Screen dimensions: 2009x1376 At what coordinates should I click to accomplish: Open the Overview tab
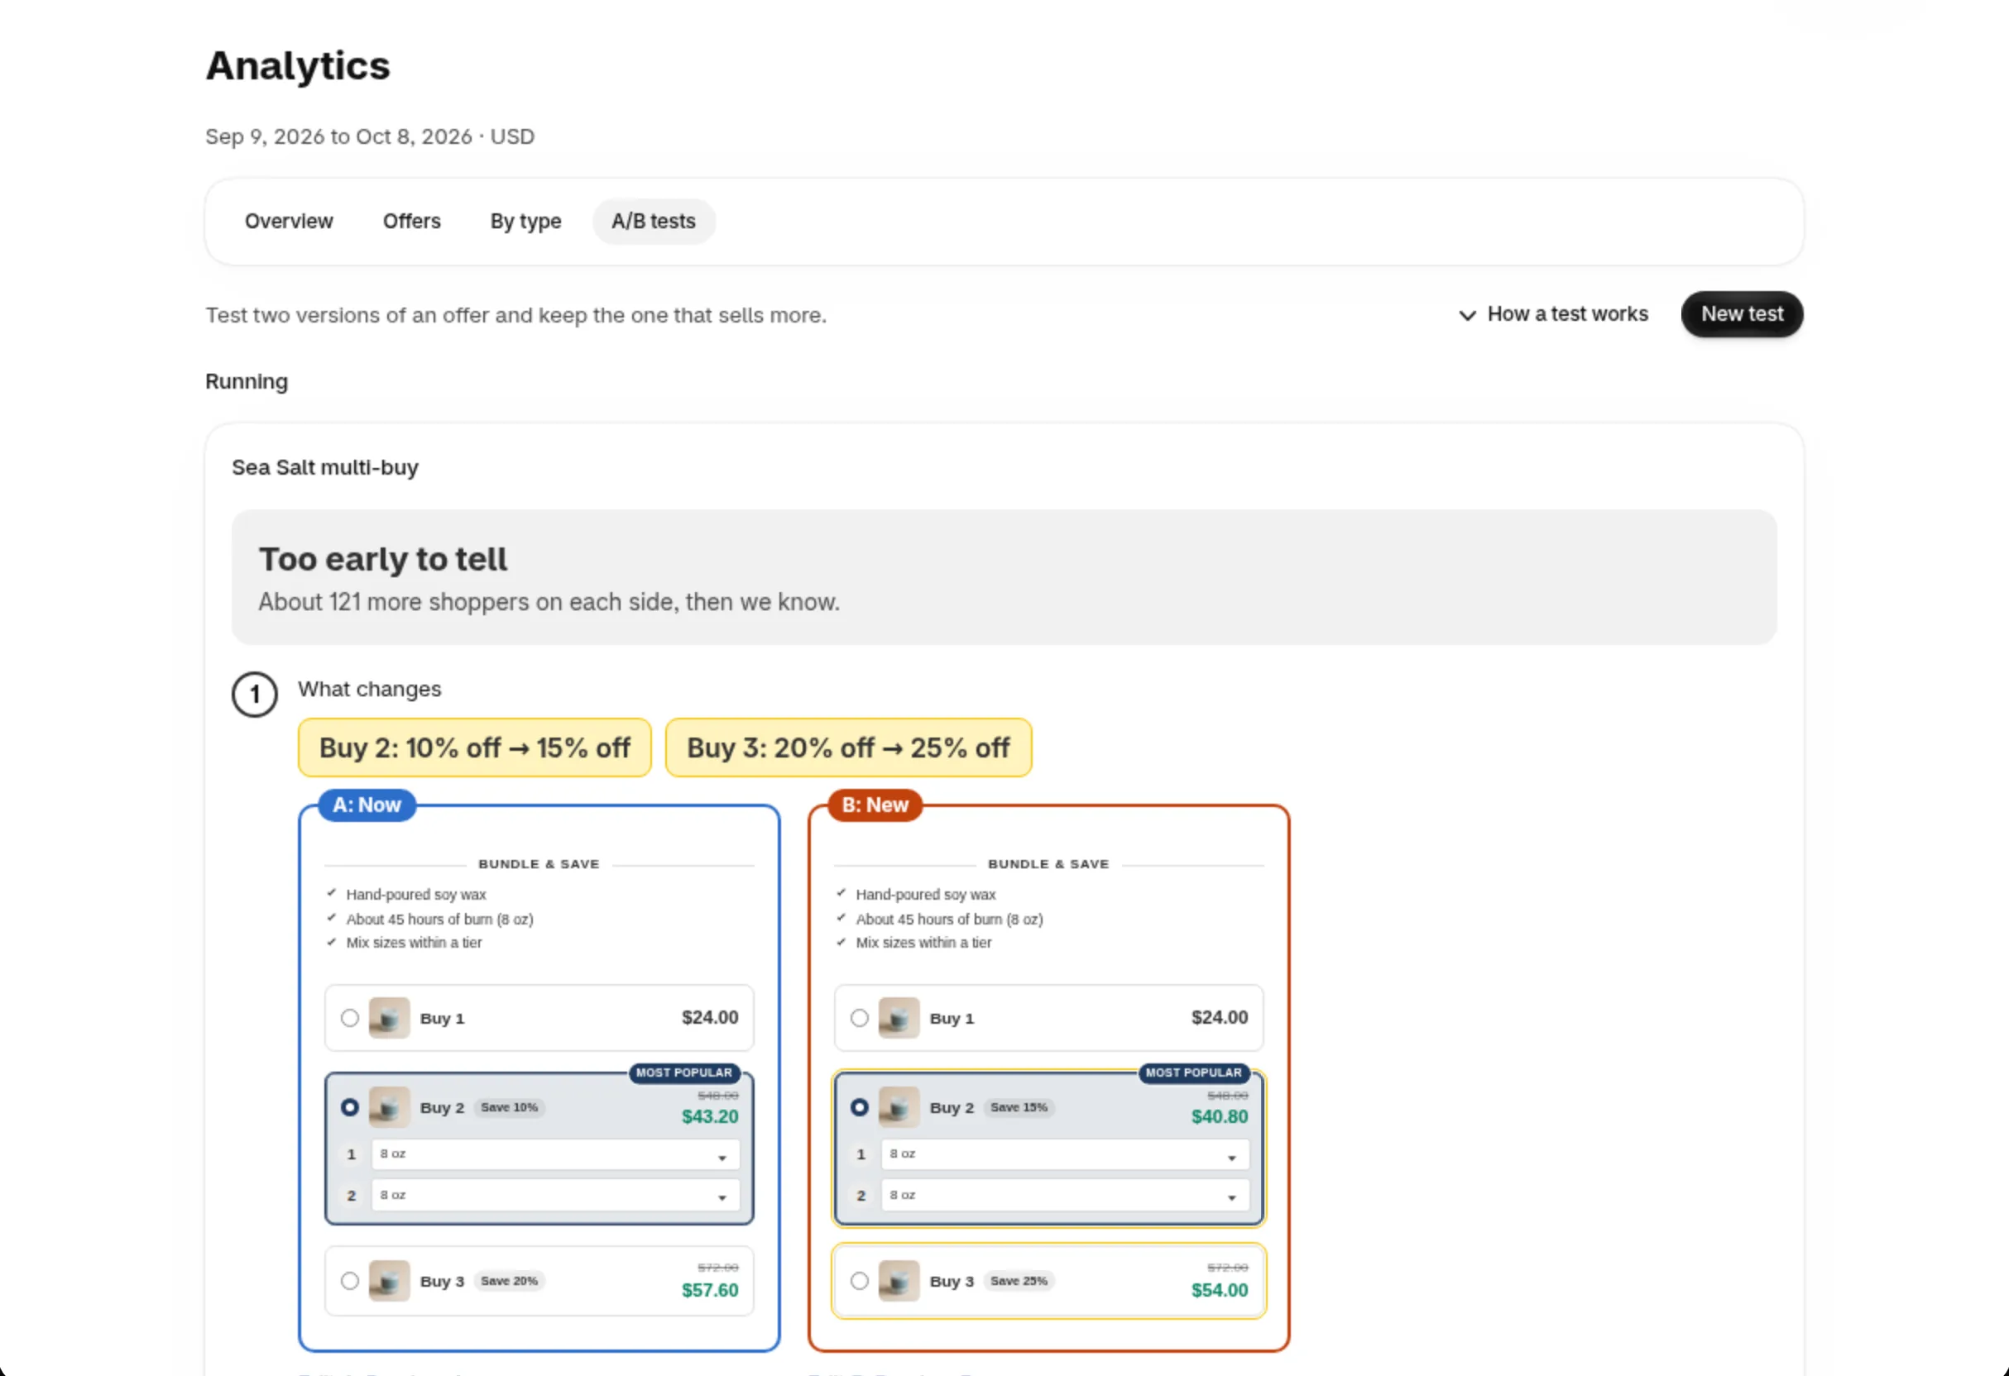[289, 221]
